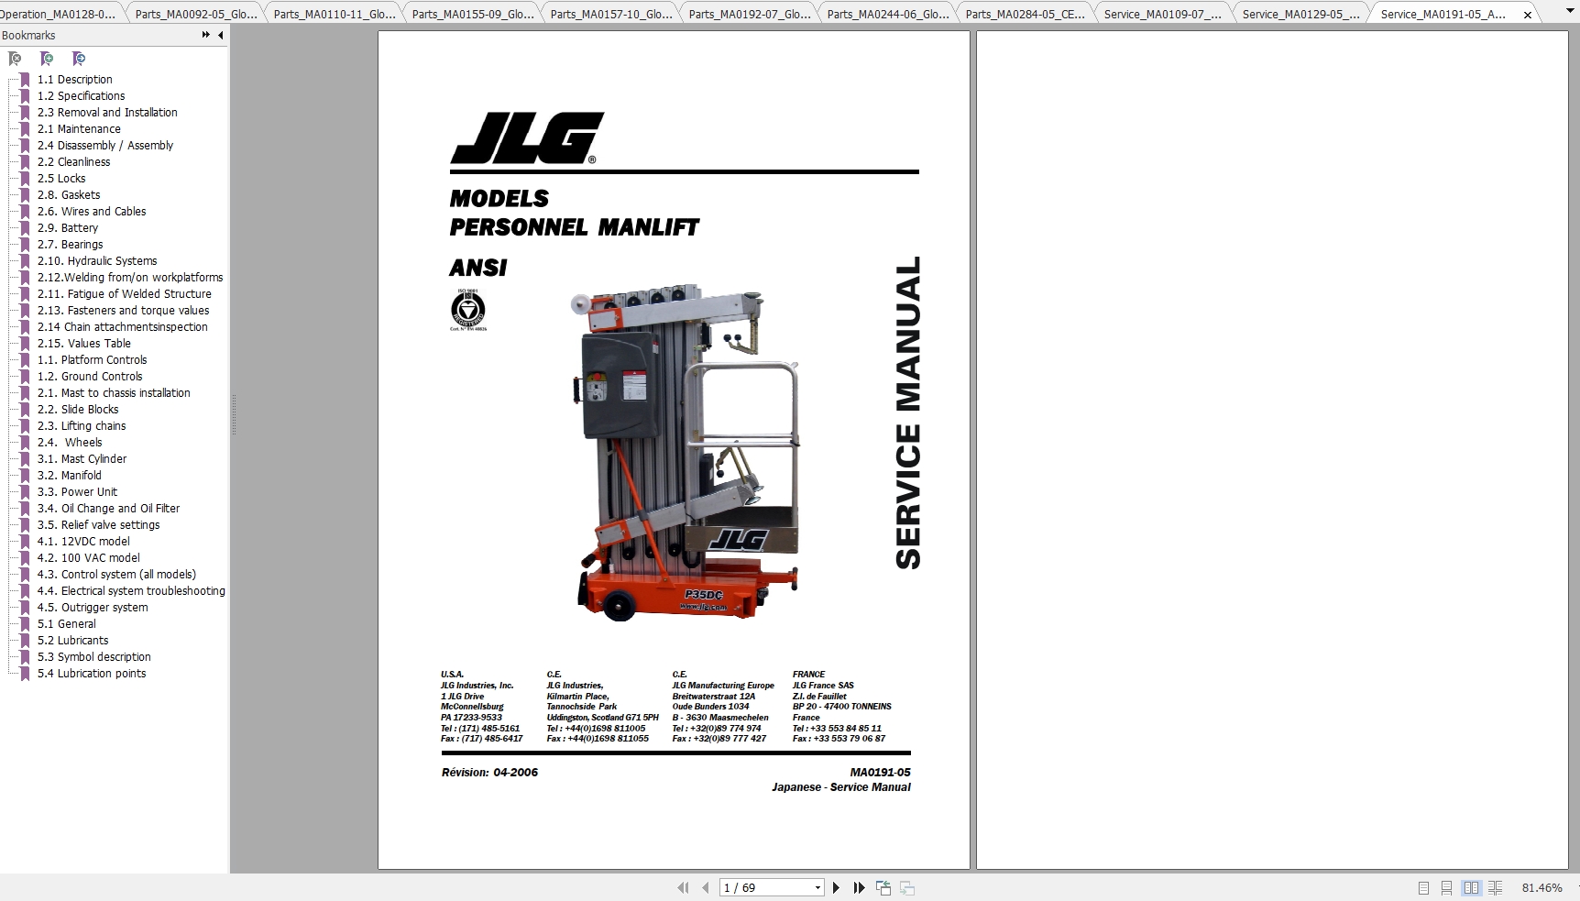Open bookmark 5.2 Lubricants
1580x901 pixels.
(x=73, y=641)
